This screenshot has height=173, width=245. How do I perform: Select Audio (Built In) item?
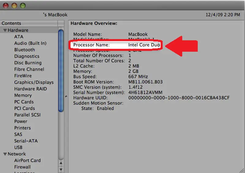pos(30,43)
